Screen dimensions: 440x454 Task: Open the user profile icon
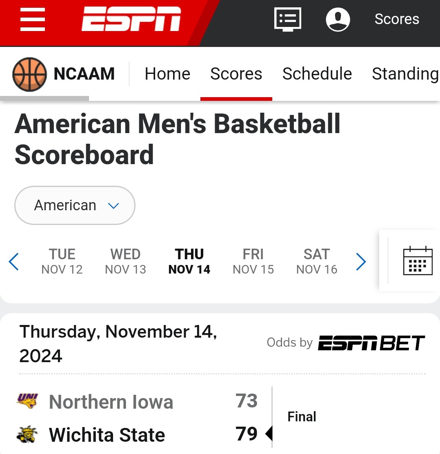338,20
